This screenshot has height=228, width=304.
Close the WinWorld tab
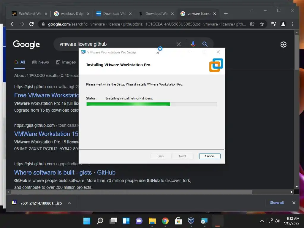[x=46, y=14]
